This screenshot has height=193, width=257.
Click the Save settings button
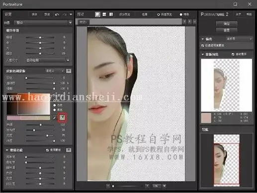click(x=34, y=14)
